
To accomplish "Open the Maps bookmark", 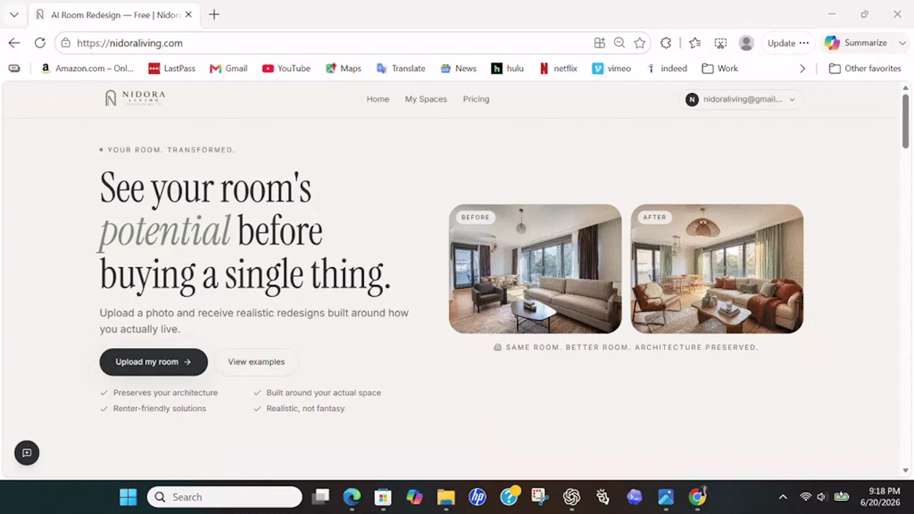I will click(343, 68).
